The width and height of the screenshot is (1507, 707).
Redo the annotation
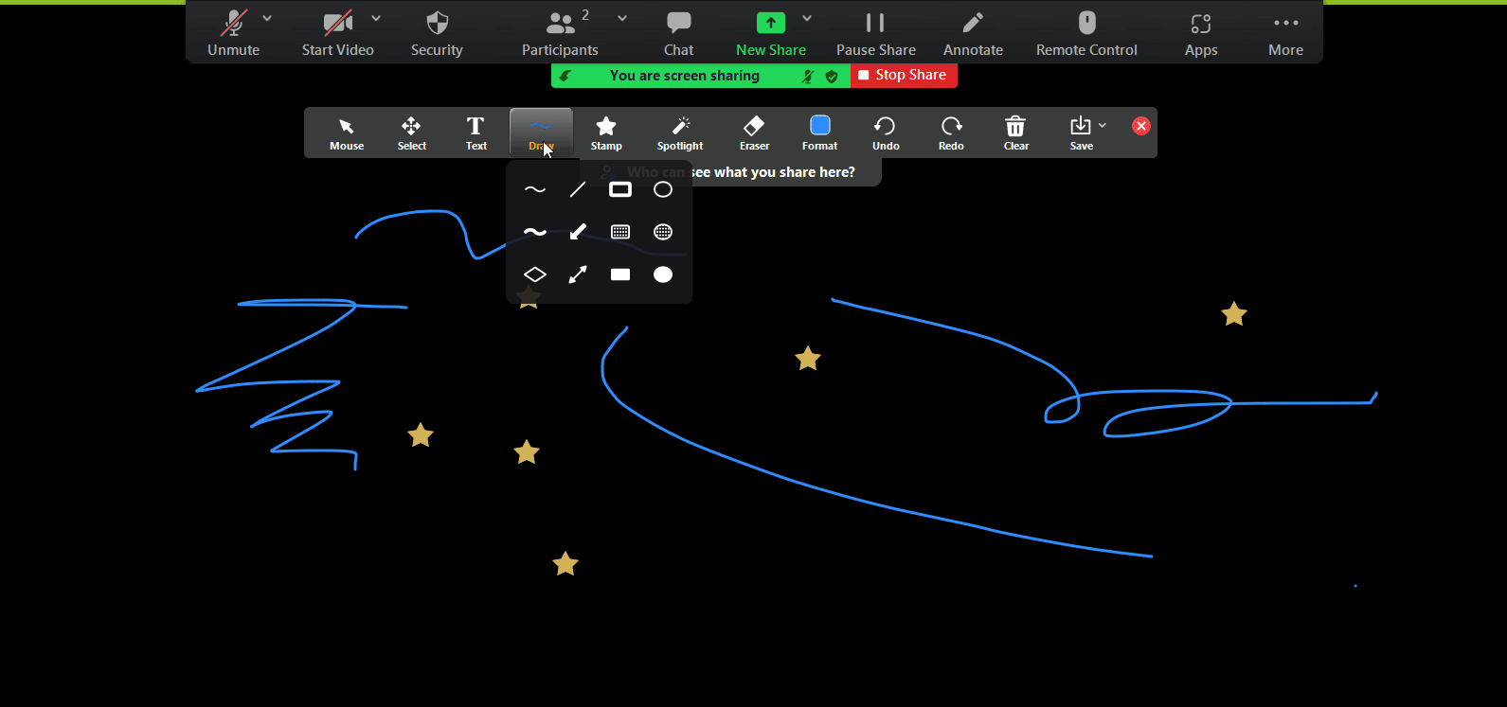click(951, 132)
